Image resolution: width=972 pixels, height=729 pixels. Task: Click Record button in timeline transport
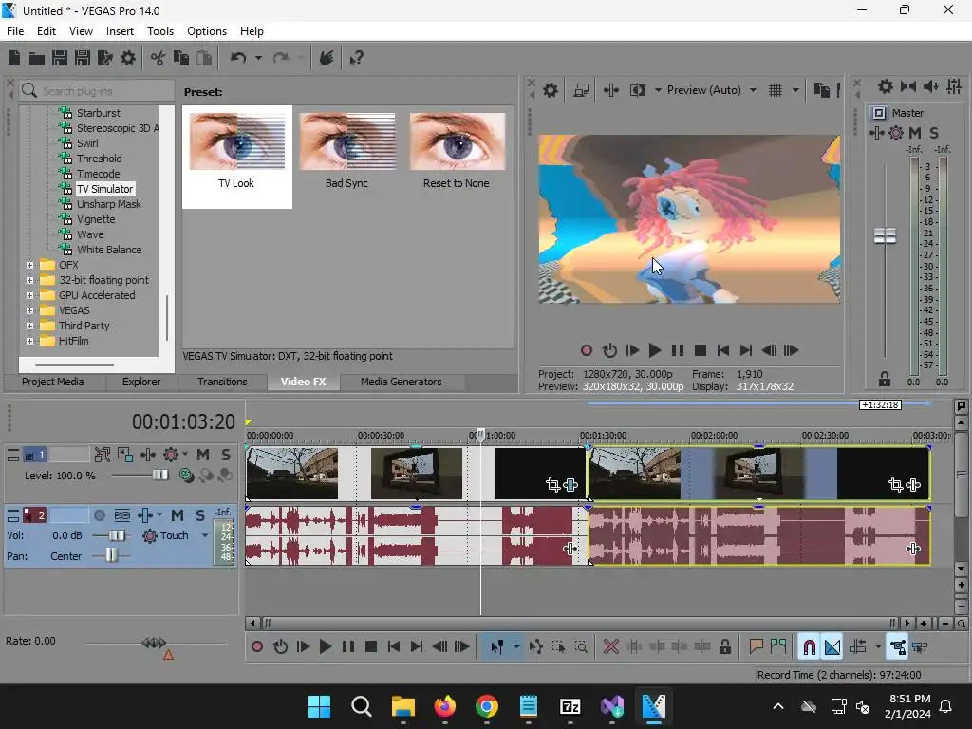click(257, 647)
